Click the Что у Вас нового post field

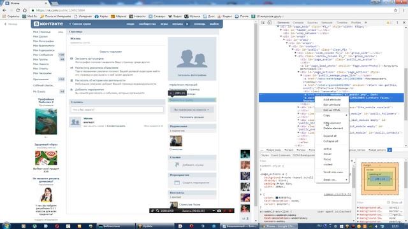(117, 109)
